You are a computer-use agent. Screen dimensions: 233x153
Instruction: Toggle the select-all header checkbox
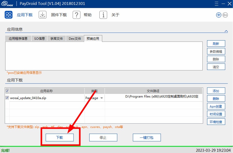7,91
